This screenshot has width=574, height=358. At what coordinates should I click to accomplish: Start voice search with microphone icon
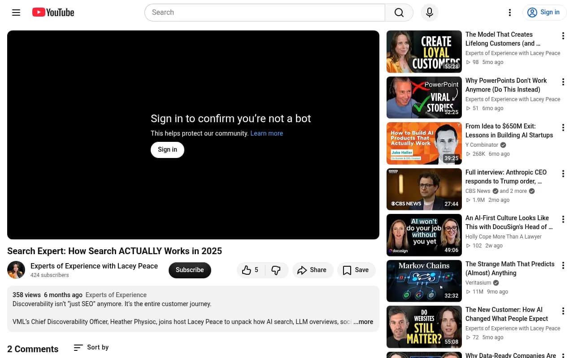pos(430,13)
